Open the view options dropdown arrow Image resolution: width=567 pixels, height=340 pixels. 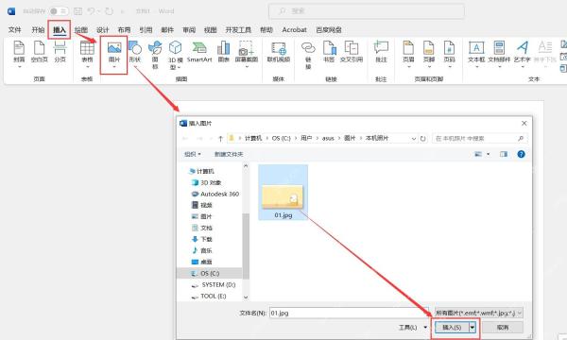[489, 154]
